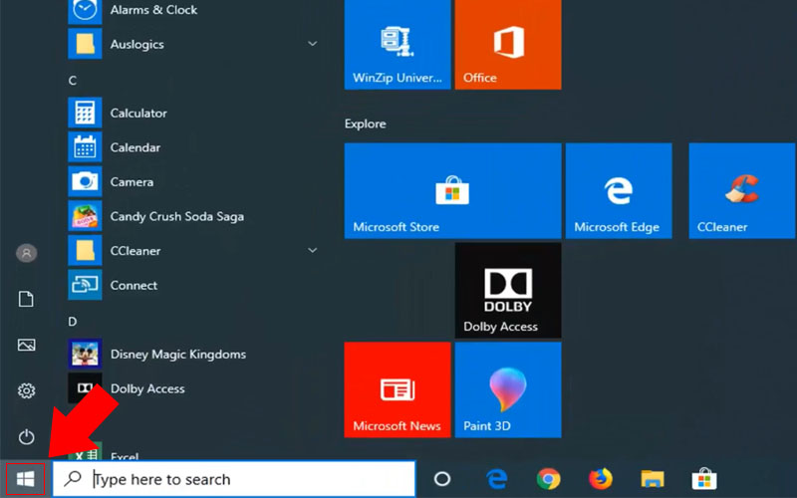Launch Candy Crush Soda Saga icon

pos(85,216)
